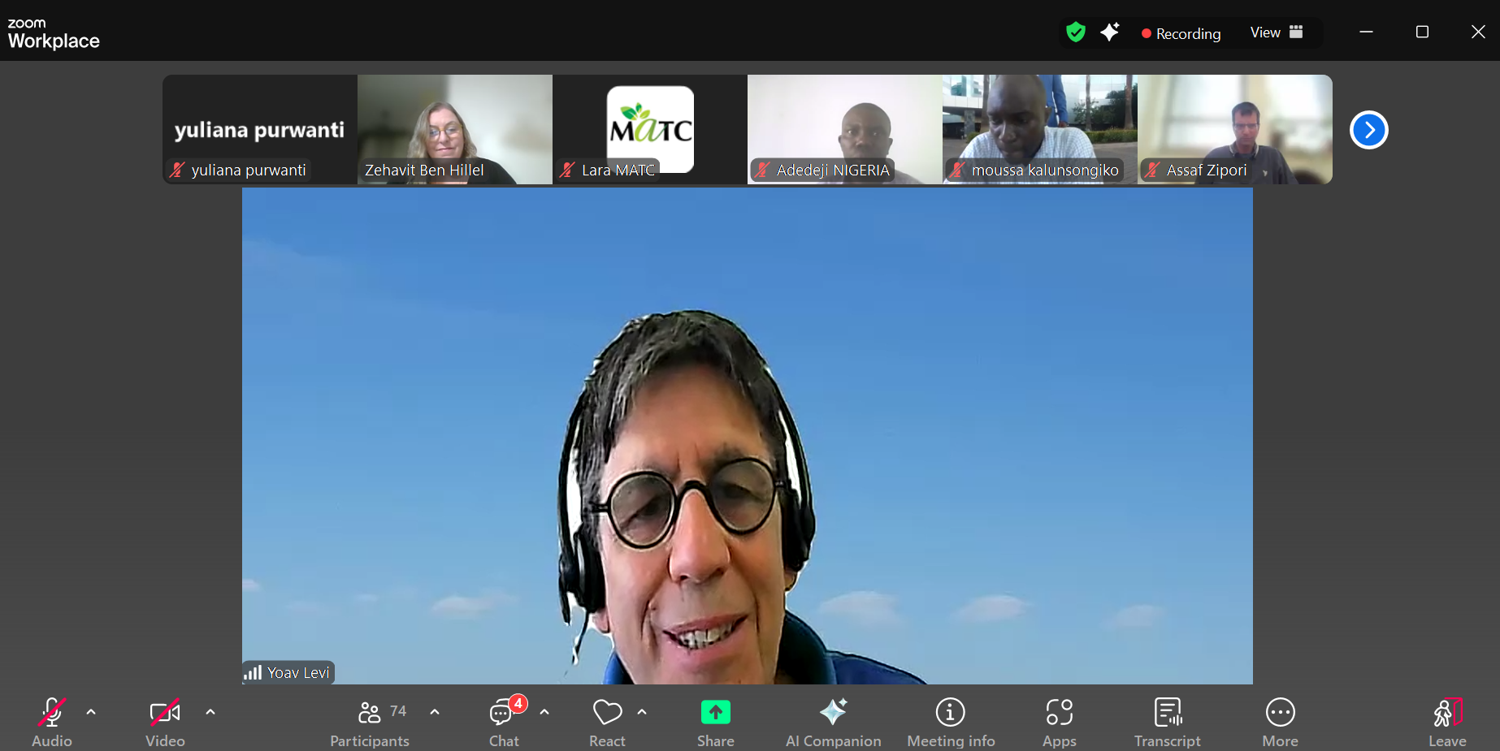Show next participants in gallery strip
Viewport: 1500px width, 751px height.
pos(1368,130)
